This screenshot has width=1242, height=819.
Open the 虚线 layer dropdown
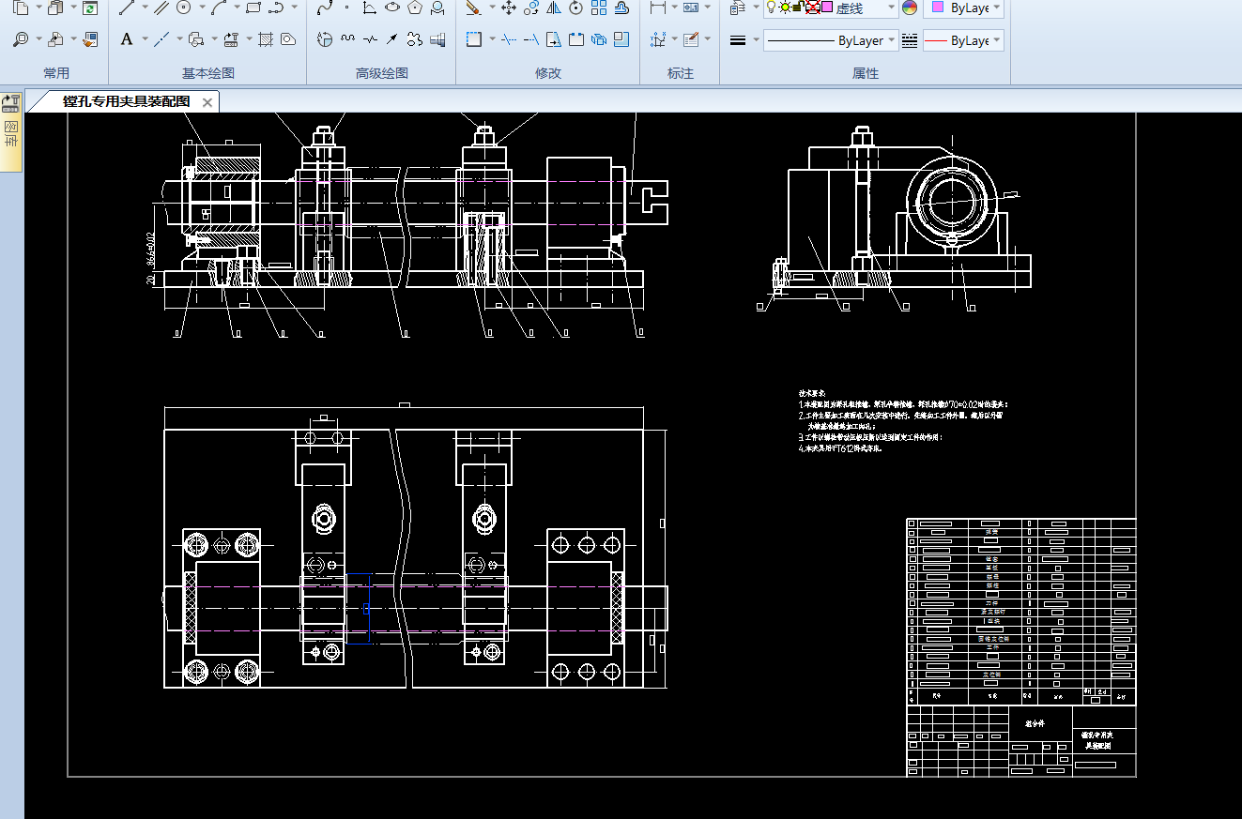pos(852,8)
